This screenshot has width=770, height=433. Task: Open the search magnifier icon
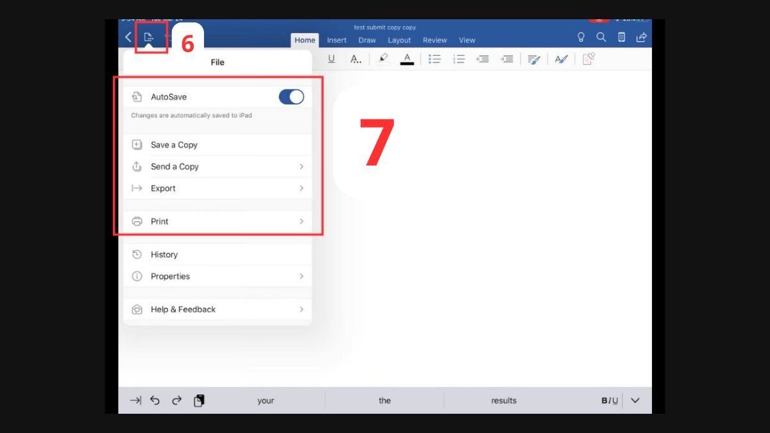(x=601, y=37)
